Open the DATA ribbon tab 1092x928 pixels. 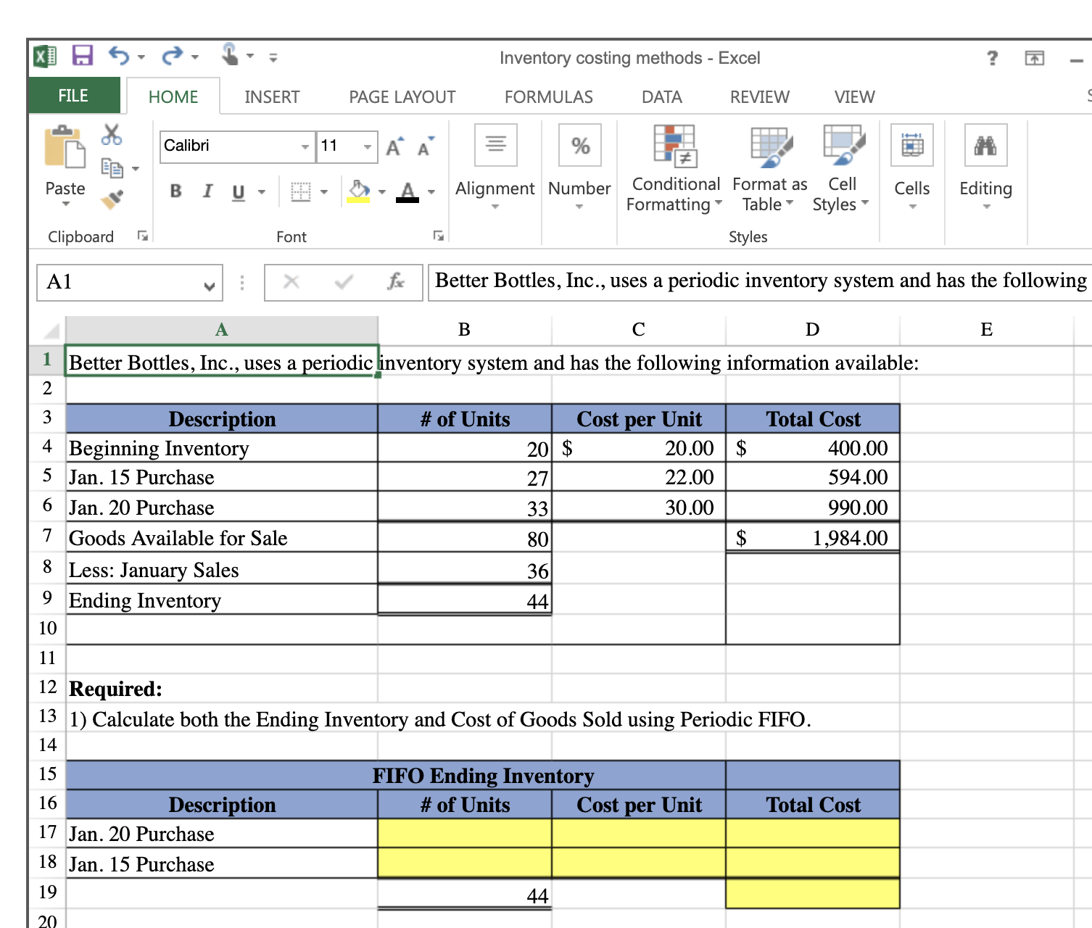(661, 96)
